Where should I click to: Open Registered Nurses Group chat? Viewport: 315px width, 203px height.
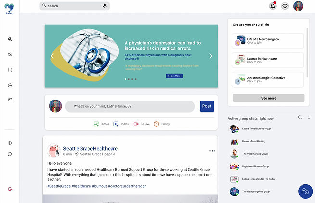tap(249, 166)
